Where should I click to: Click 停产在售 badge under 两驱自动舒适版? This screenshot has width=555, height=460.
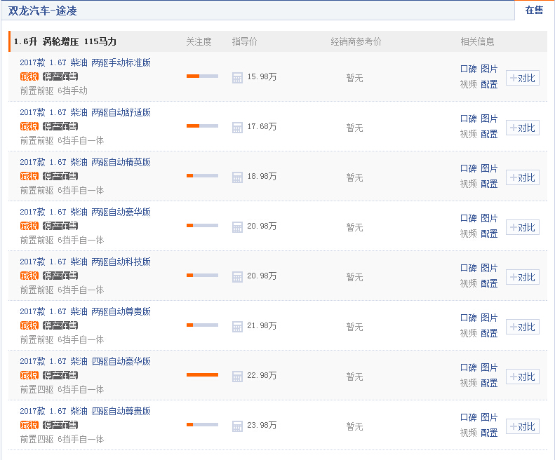pyautogui.click(x=60, y=126)
